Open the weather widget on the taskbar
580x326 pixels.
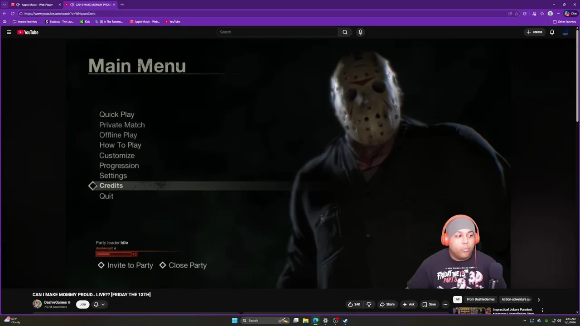pyautogui.click(x=12, y=321)
